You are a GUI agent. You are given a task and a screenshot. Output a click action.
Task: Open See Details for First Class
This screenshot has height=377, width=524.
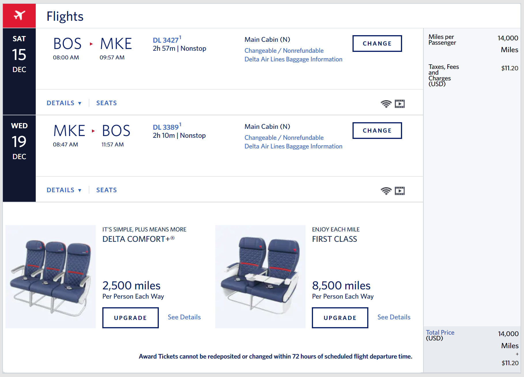tap(394, 317)
